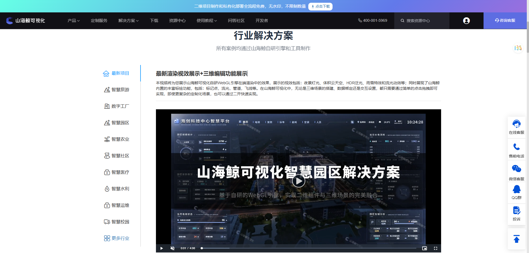The height and width of the screenshot is (253, 529).
Task: Click the 咨询客服 button
Action: tap(505, 21)
